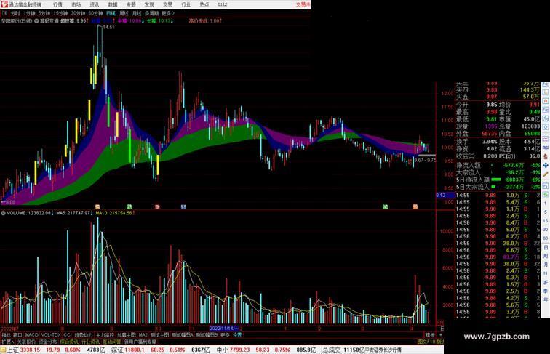Screen dimensions: 550x354
Task: Select the 趋势动力 indicator tab
Action: point(84,335)
